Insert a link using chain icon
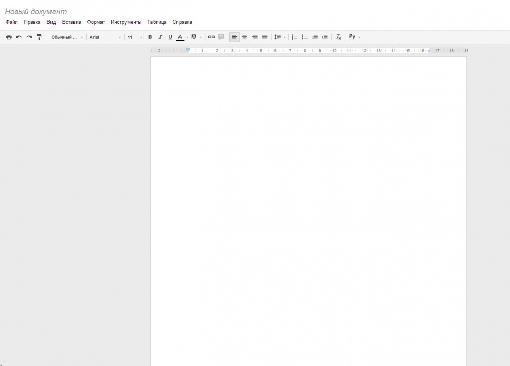 click(x=211, y=37)
